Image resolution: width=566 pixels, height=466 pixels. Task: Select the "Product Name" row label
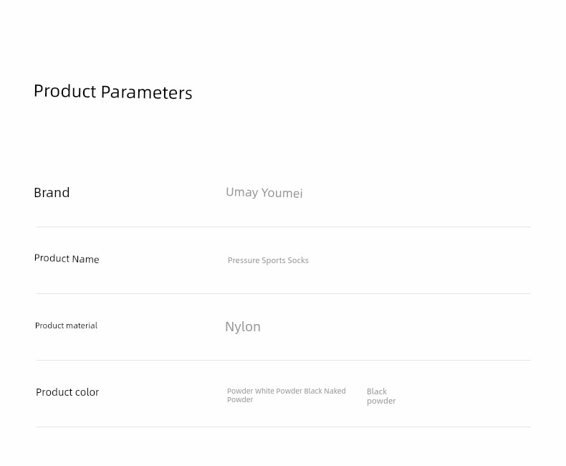tap(67, 259)
